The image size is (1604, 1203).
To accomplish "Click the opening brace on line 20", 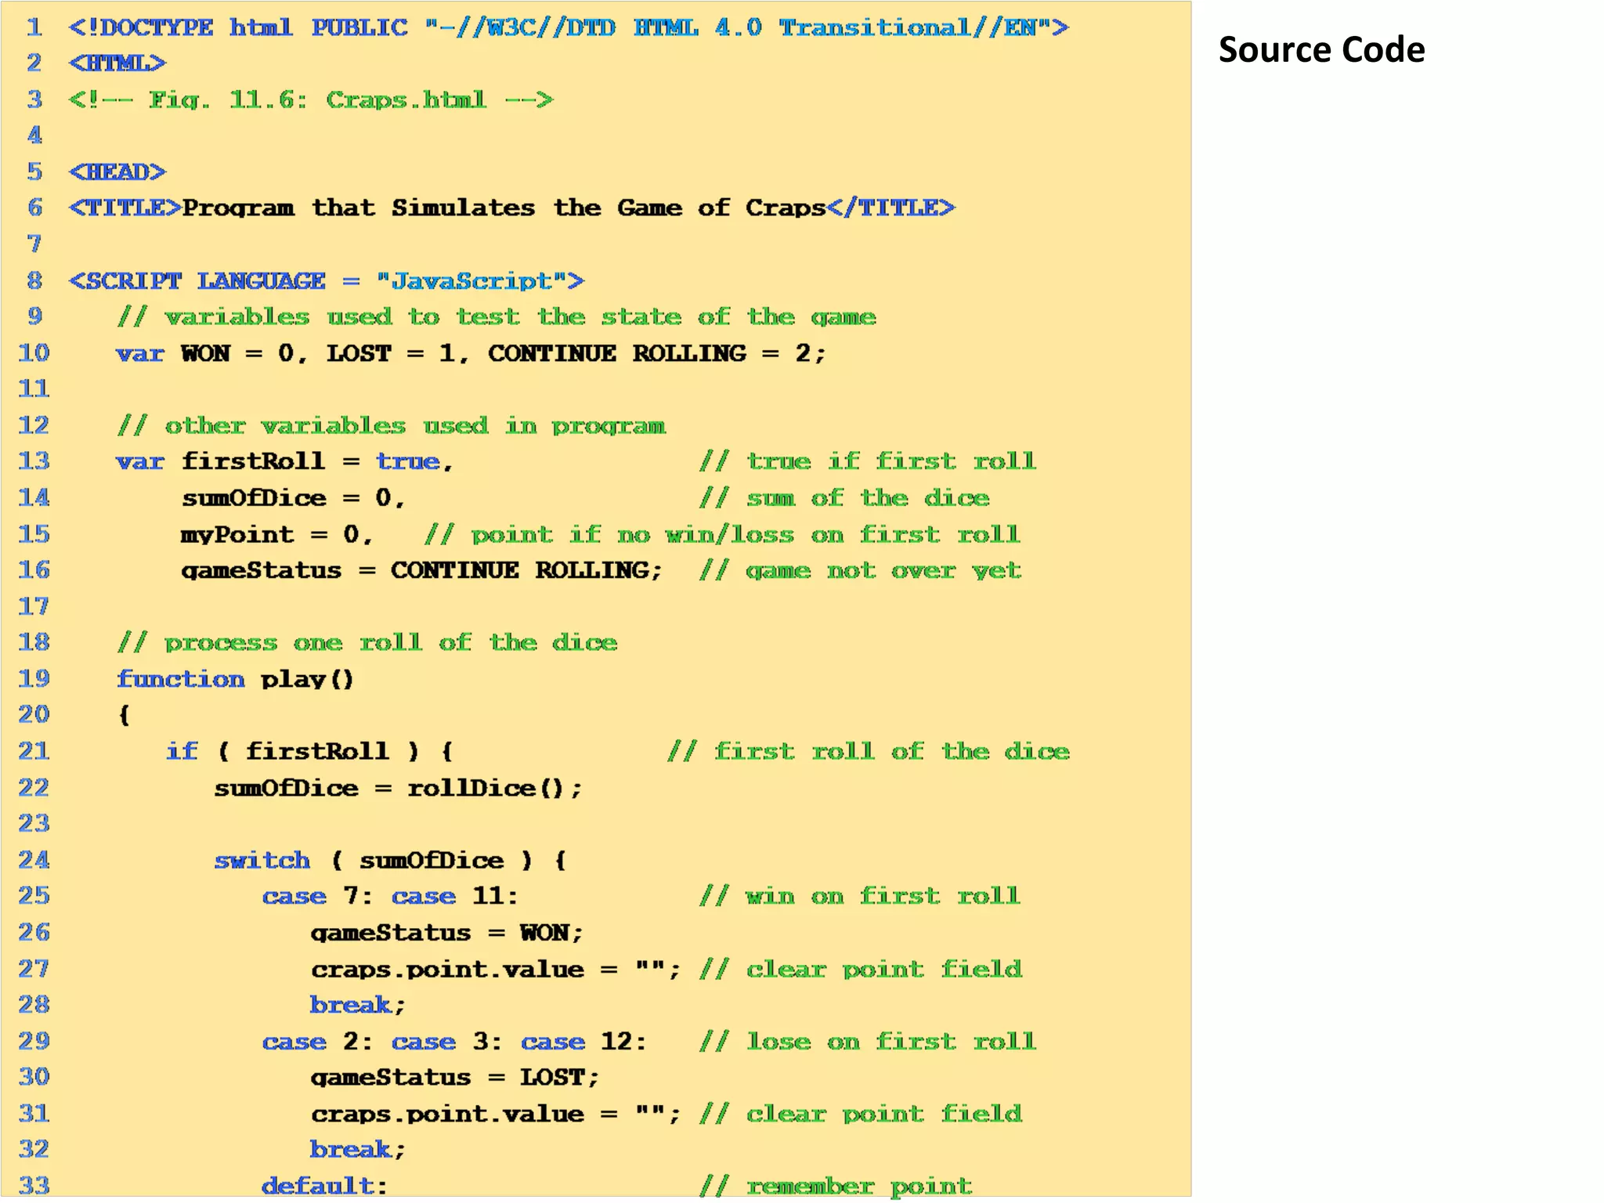I will point(124,715).
